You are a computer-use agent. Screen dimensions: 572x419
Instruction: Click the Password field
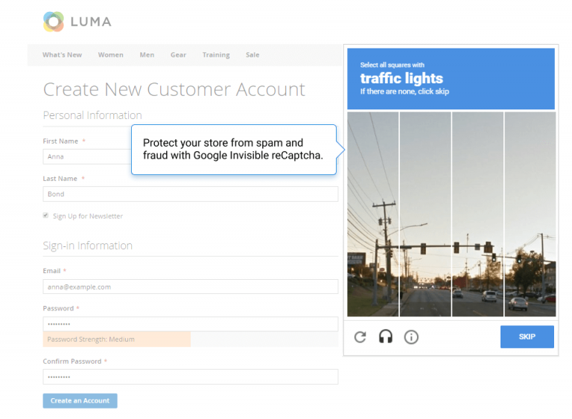pos(190,324)
